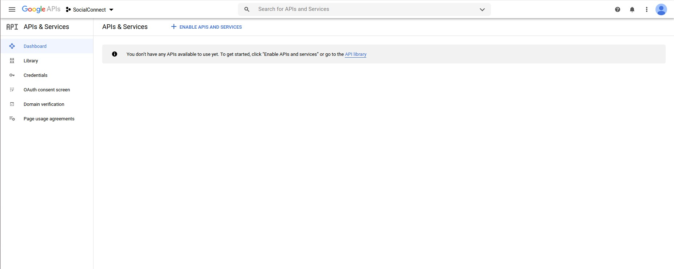Click the OAuth consent screen icon

pyautogui.click(x=12, y=90)
